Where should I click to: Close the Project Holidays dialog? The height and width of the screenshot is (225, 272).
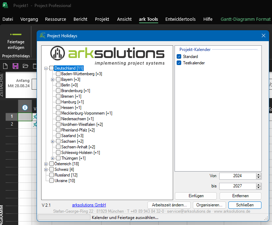coord(264,36)
